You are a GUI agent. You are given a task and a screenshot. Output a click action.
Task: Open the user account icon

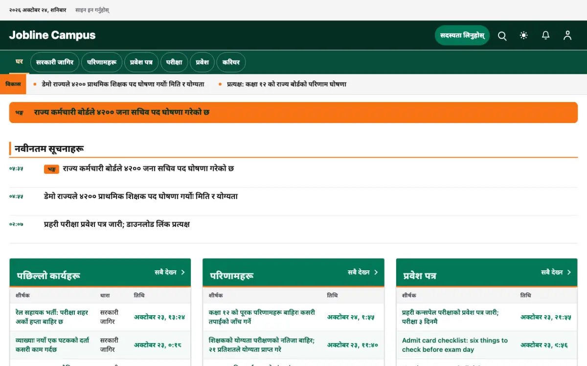567,36
